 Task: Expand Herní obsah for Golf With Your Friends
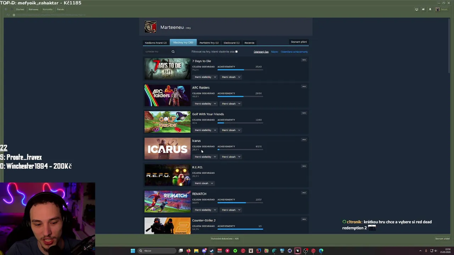[x=231, y=130]
